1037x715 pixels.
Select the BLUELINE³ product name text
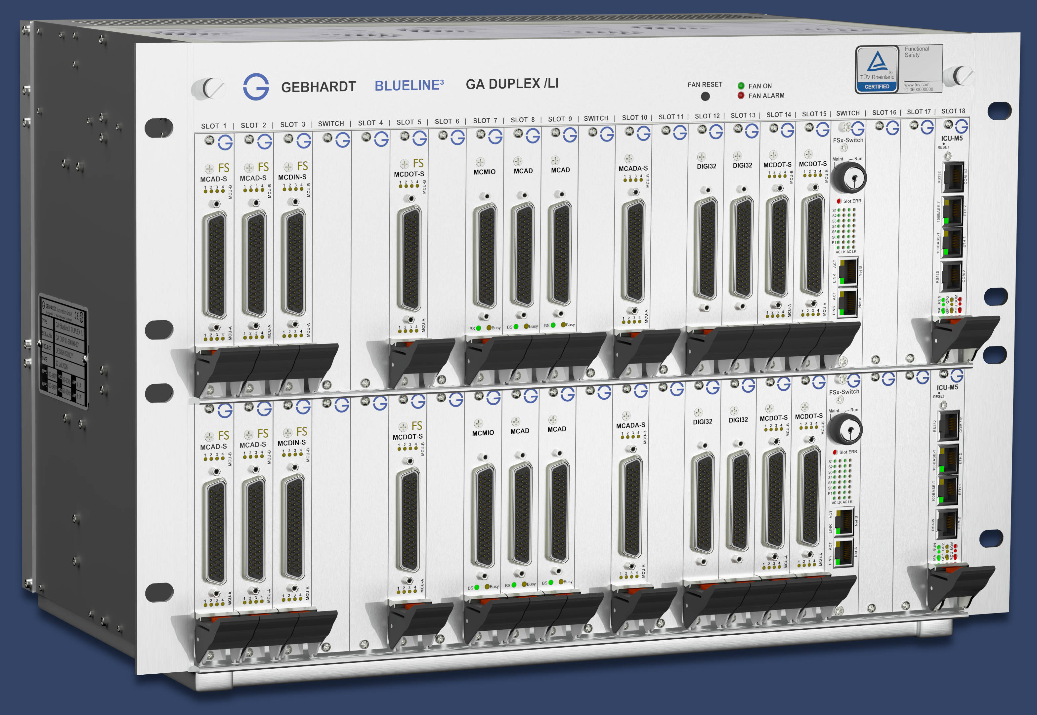tap(409, 85)
